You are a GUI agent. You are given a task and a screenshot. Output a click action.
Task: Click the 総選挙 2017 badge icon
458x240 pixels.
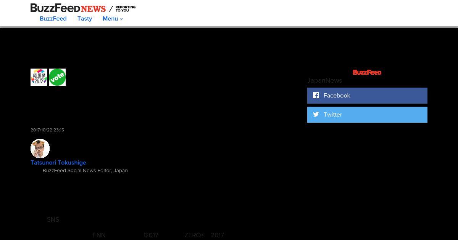click(39, 77)
